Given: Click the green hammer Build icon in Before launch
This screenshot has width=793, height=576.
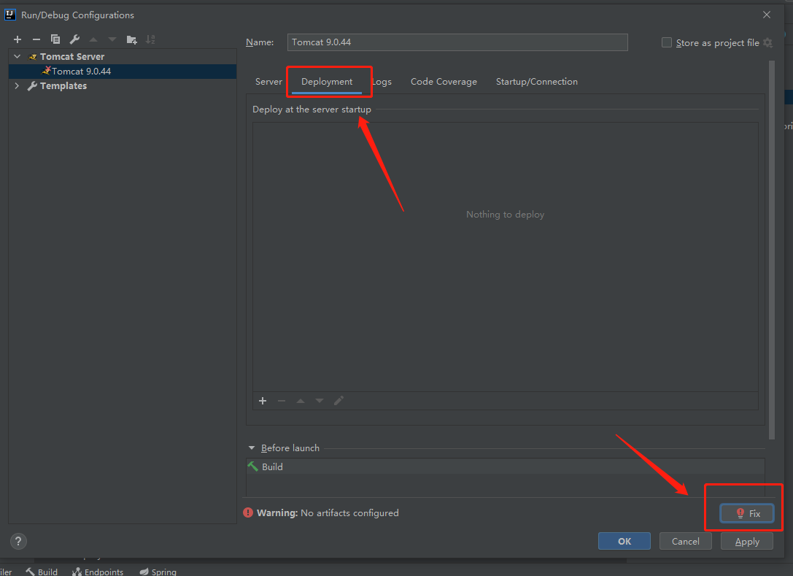Looking at the screenshot, I should pyautogui.click(x=253, y=466).
